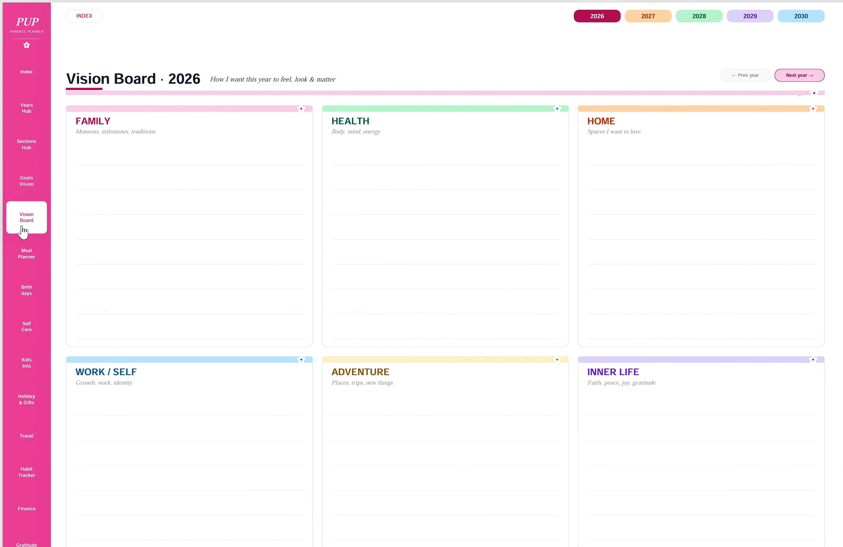
Task: Click the FAMILY card heading
Action: click(93, 121)
